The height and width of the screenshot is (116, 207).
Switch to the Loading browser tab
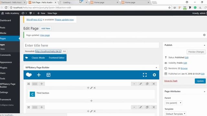click(x=73, y=2)
